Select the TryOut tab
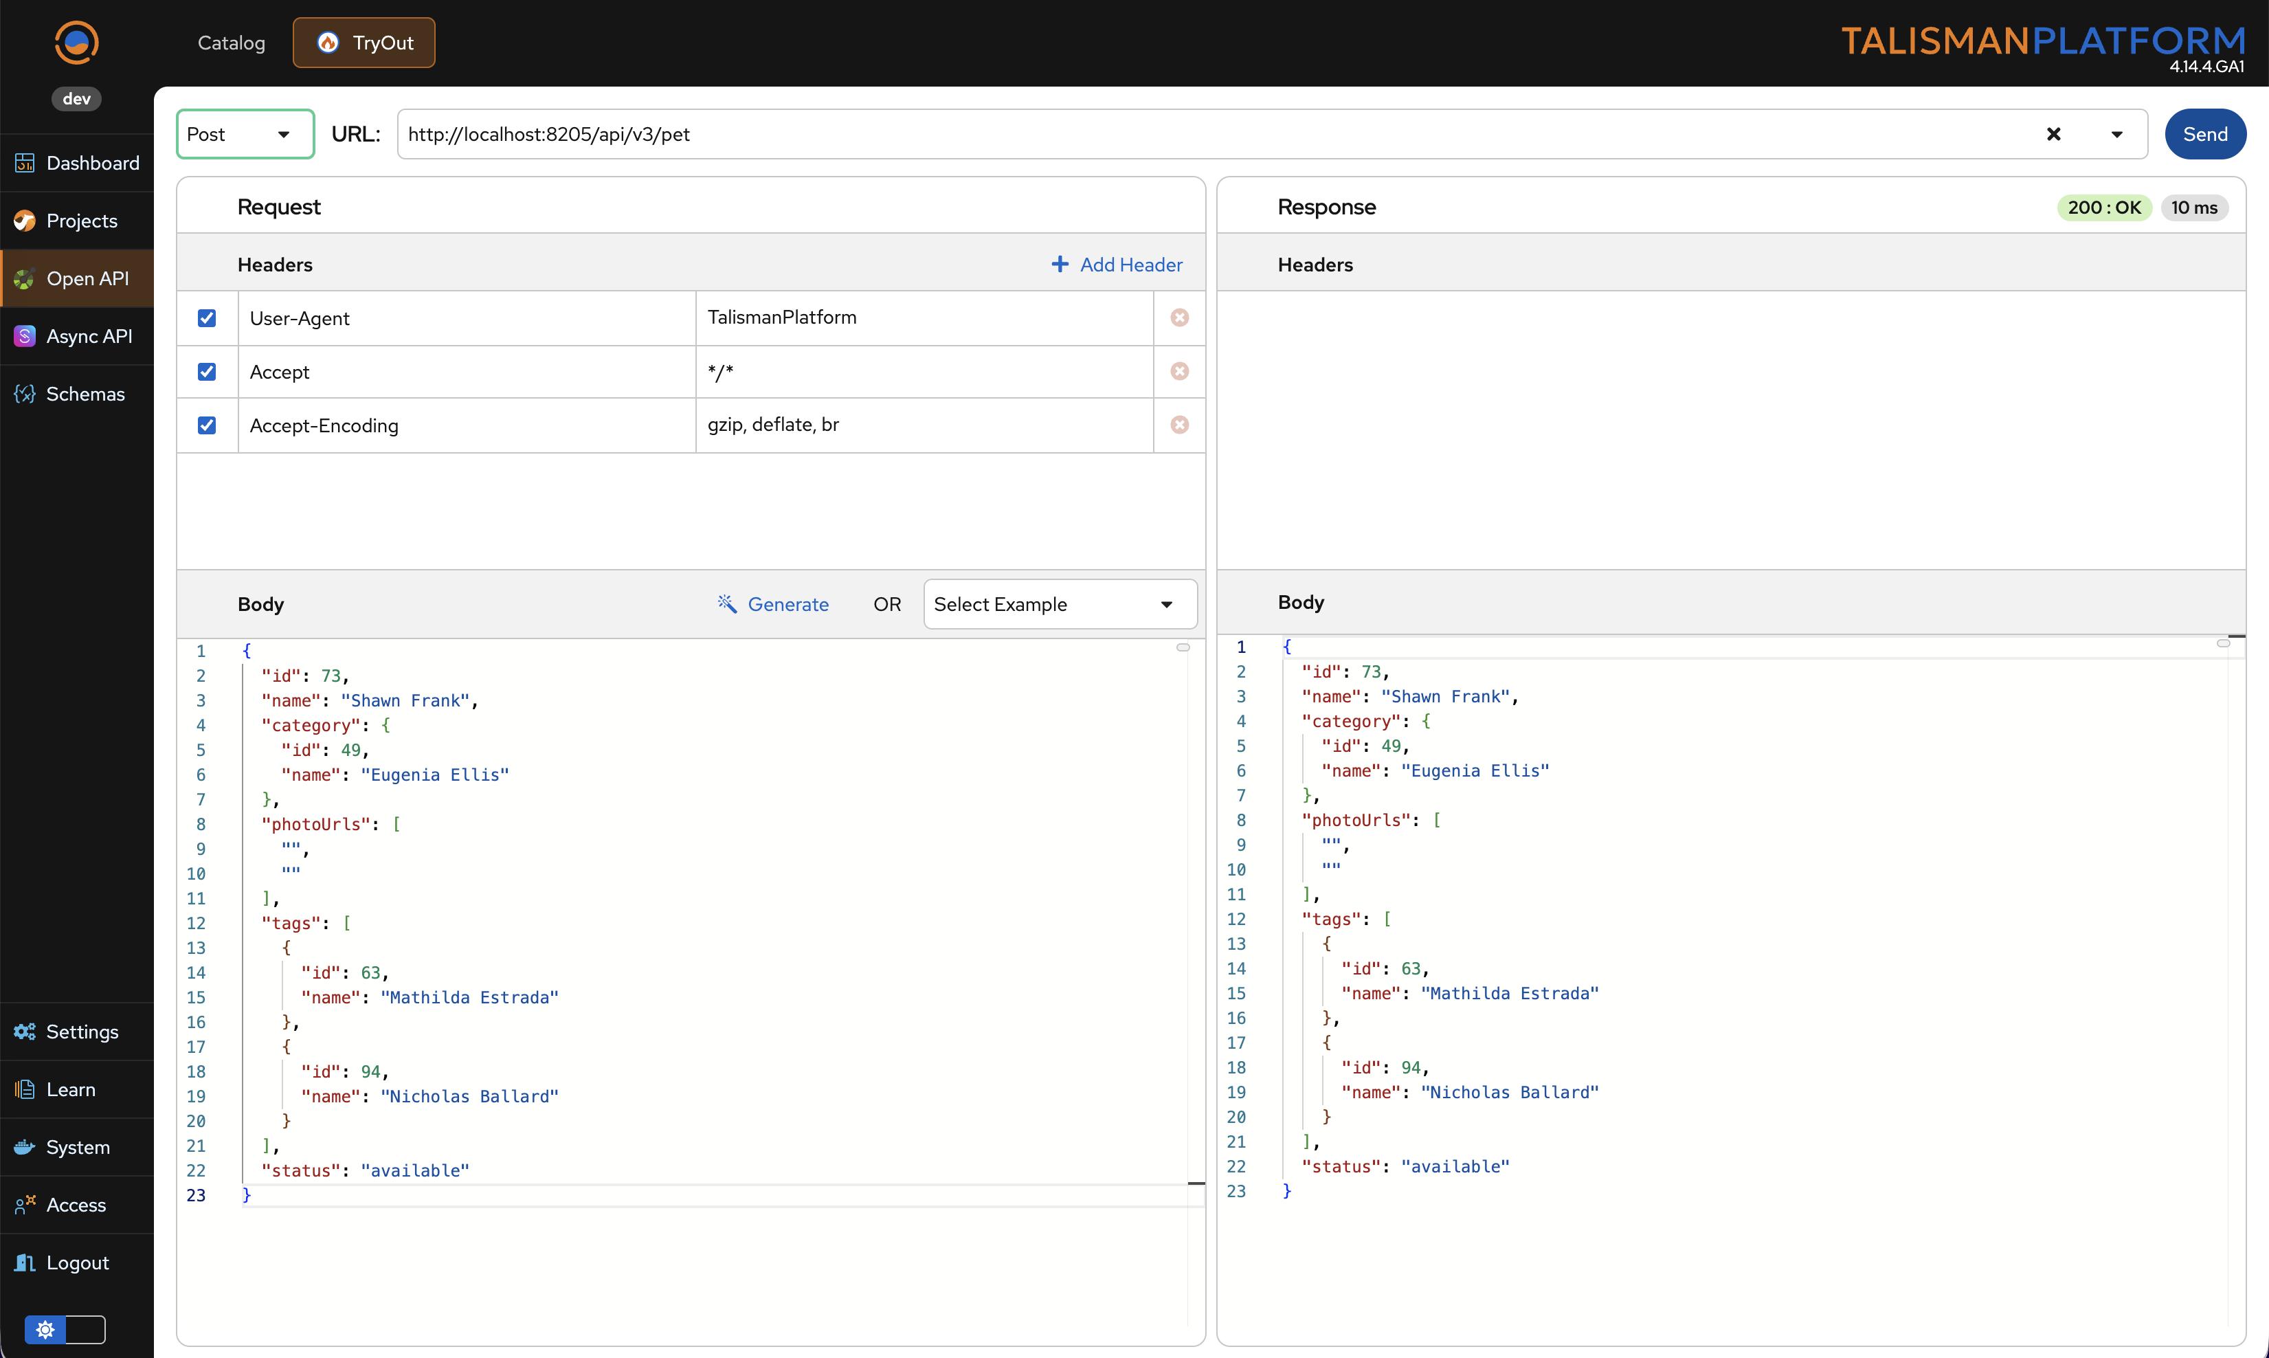This screenshot has height=1358, width=2269. point(364,43)
